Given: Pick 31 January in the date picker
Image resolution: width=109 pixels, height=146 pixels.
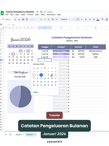Looking at the screenshot, I should [56, 85].
